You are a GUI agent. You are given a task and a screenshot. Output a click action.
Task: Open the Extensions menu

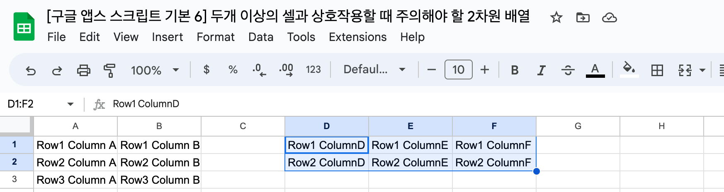(x=357, y=37)
